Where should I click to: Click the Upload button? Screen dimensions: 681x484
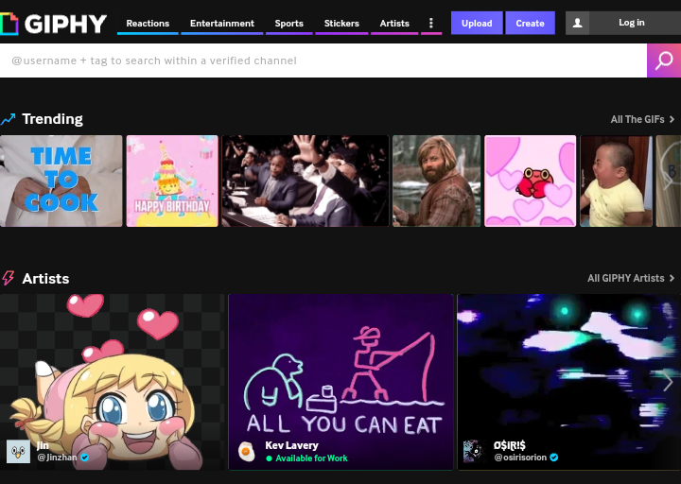pos(477,23)
